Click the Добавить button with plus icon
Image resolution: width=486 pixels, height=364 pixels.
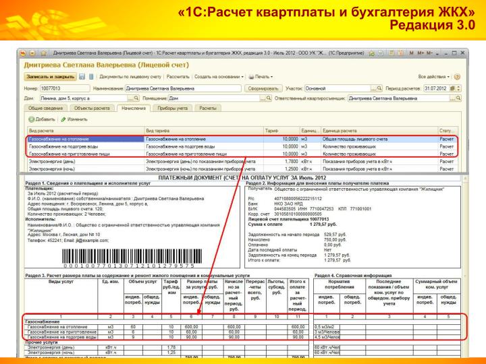[x=42, y=119]
